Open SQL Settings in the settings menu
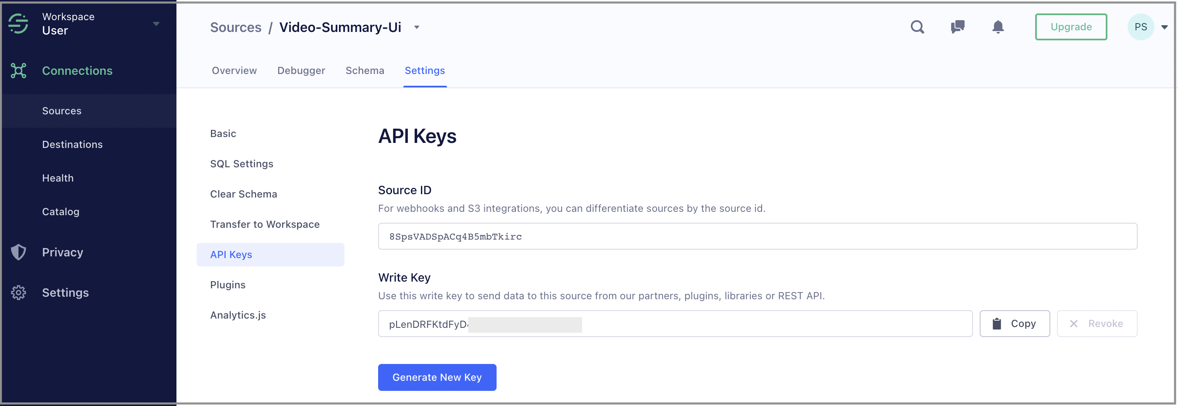Viewport: 1178px width, 406px height. [242, 164]
